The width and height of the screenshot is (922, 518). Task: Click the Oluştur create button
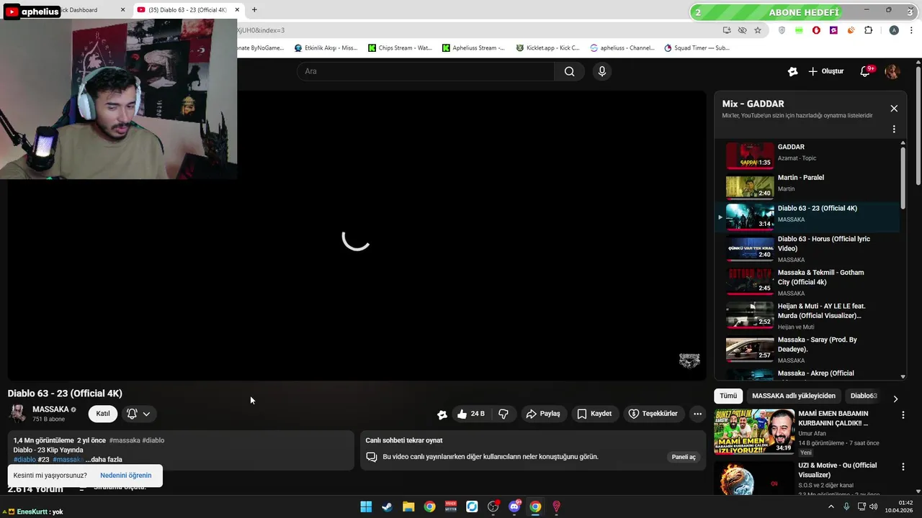coord(825,71)
